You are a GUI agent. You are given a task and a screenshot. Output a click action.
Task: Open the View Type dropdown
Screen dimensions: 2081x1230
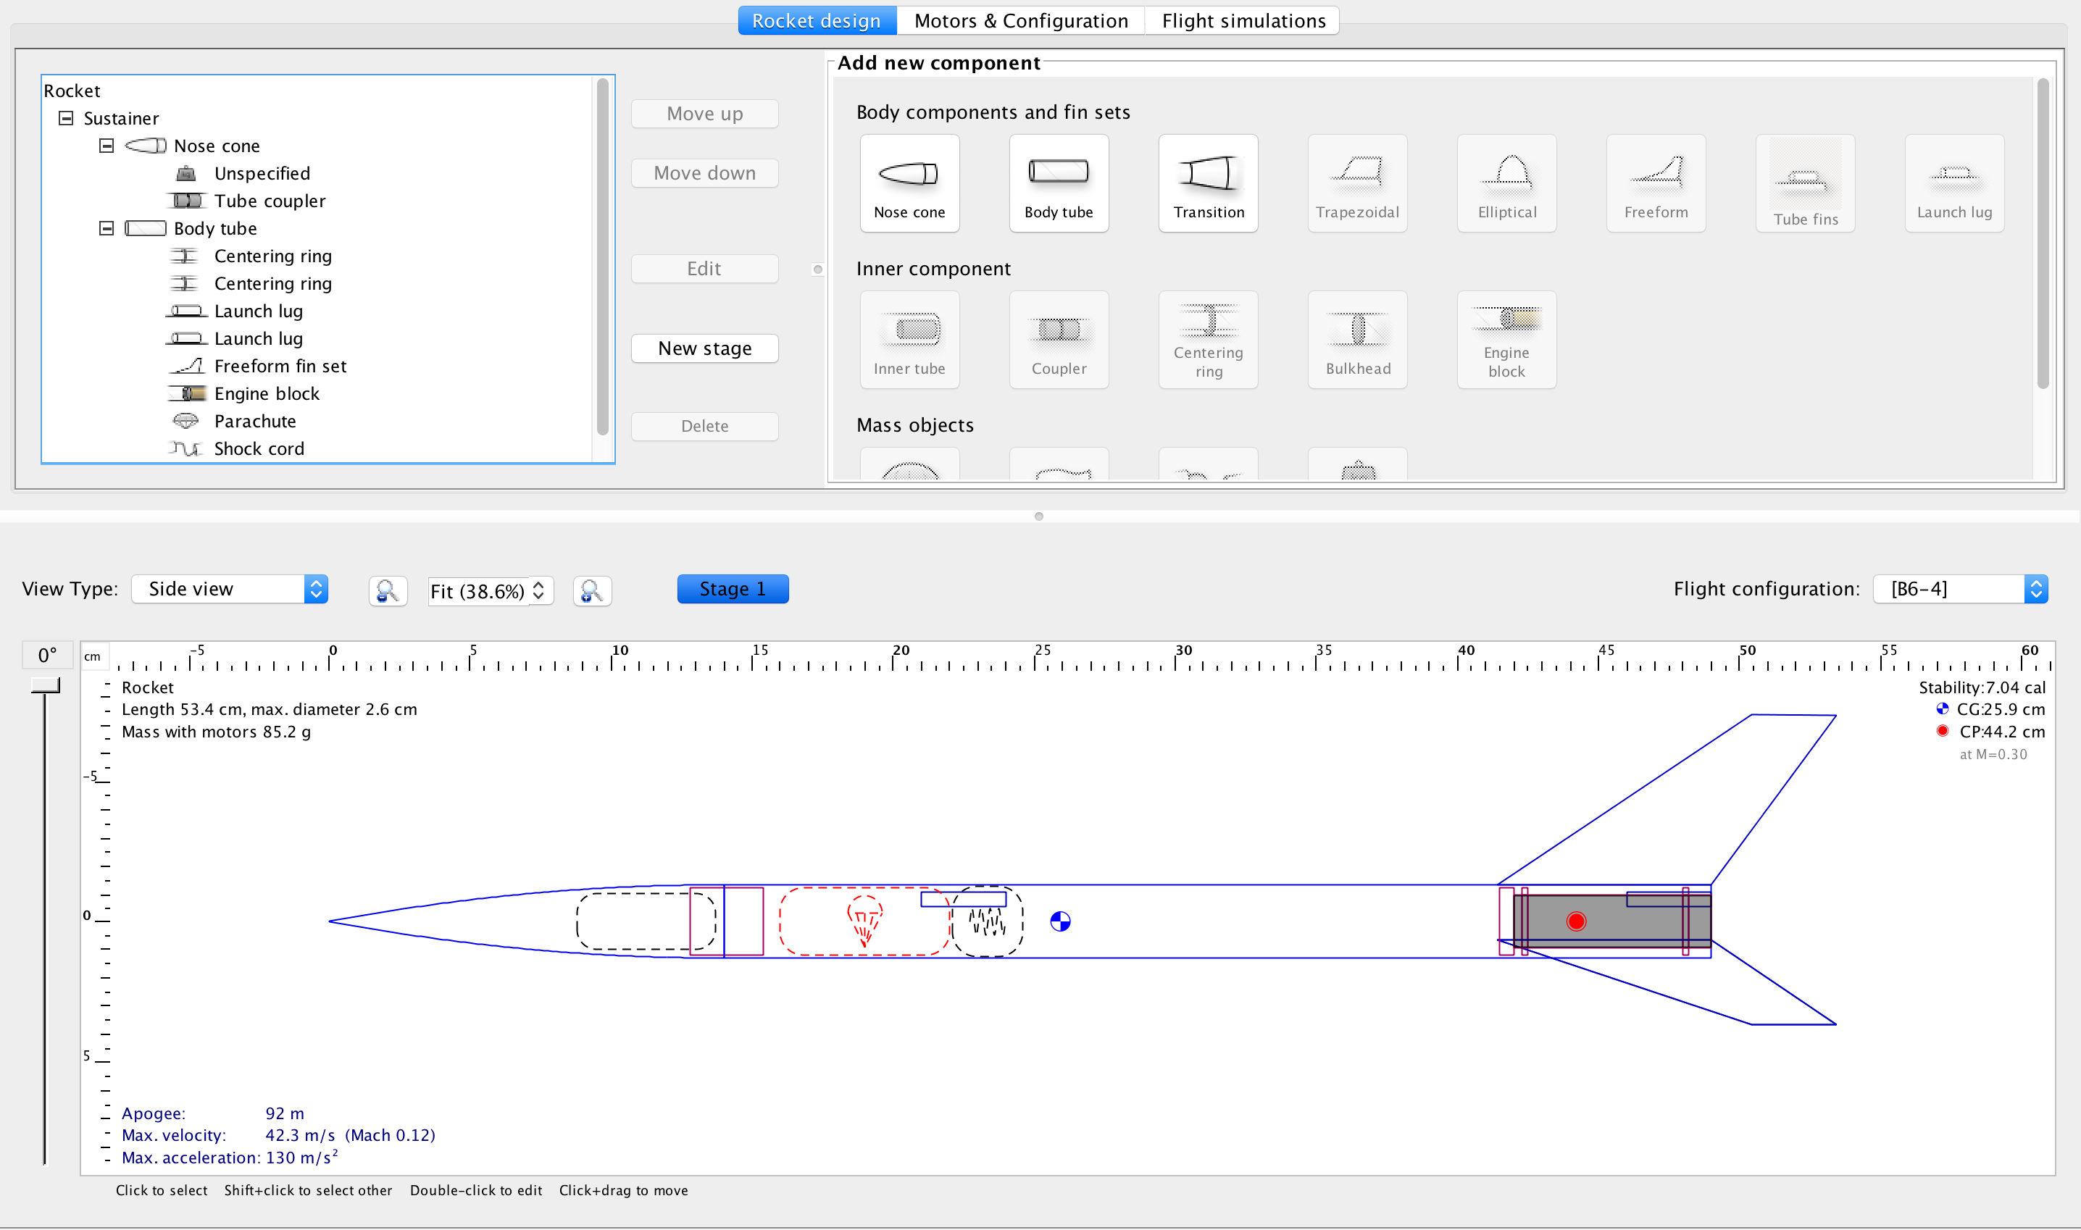tap(230, 588)
